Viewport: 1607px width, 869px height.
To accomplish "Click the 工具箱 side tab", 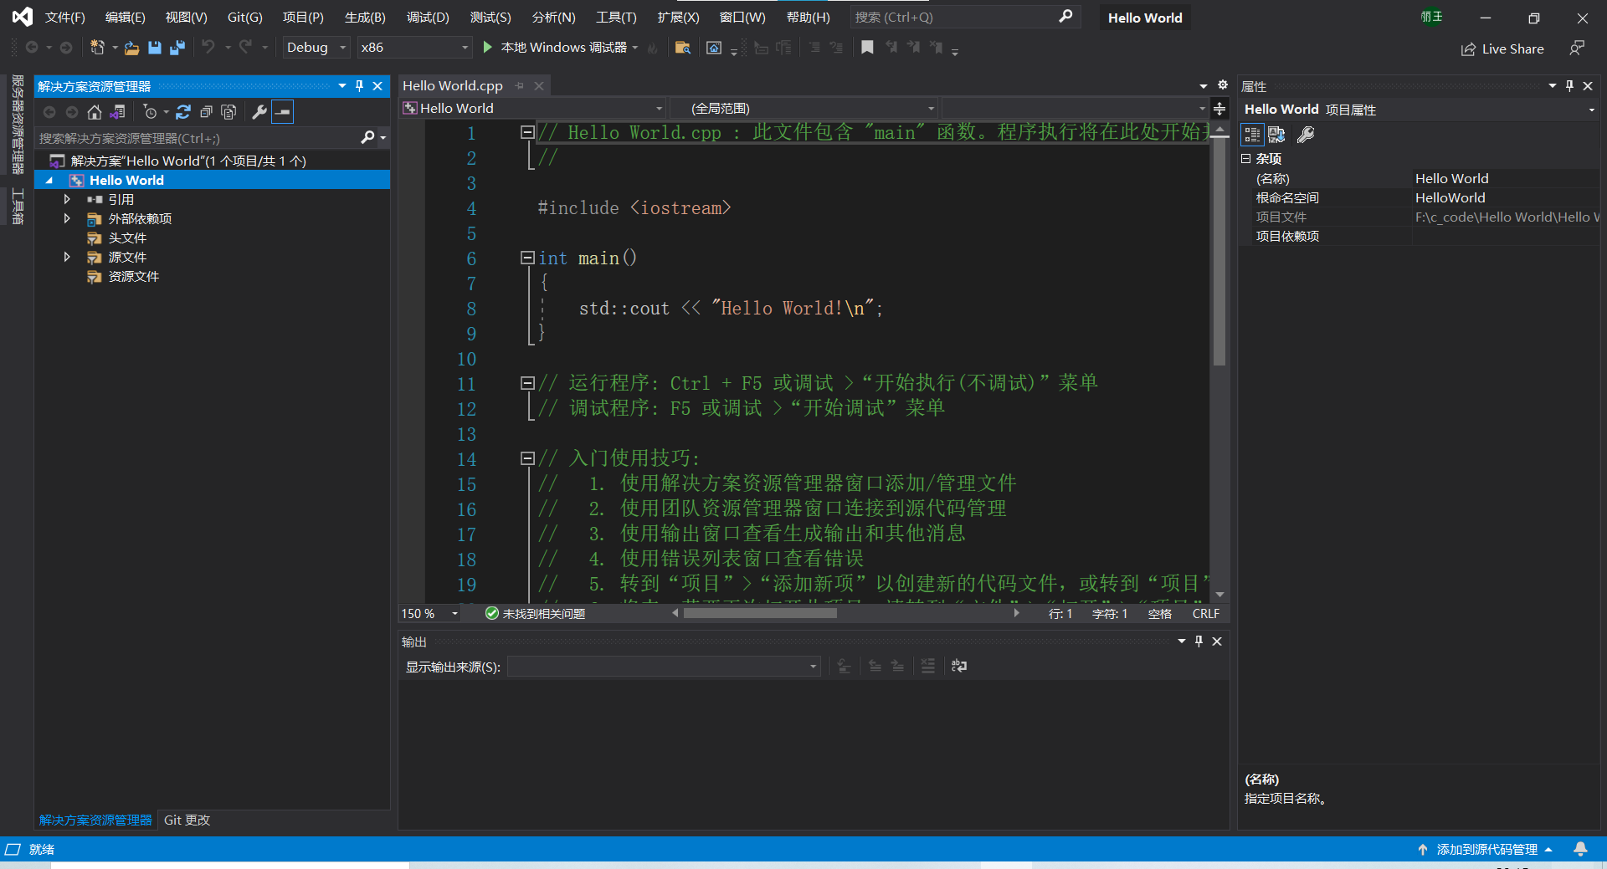I will (x=18, y=206).
